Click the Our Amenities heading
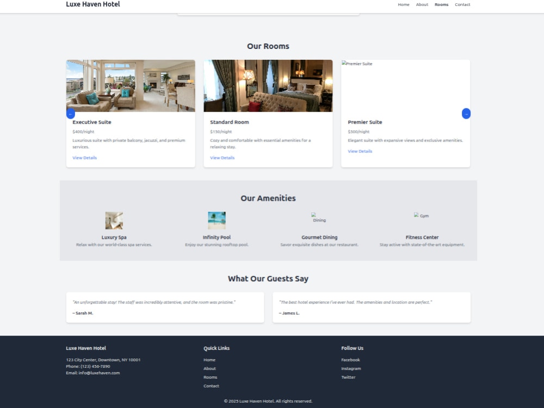Viewport: 544px width, 408px height. [x=268, y=198]
